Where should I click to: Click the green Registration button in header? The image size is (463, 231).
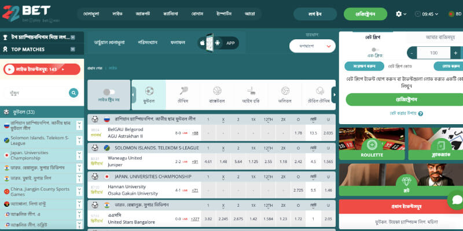coord(365,14)
